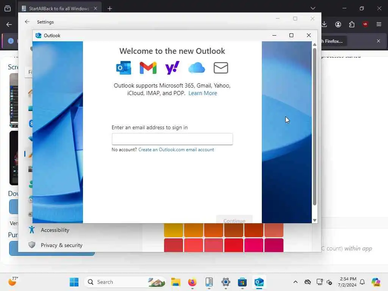Open Create an Outlook.com email account link

176,150
